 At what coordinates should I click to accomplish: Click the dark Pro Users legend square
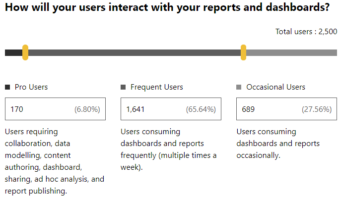click(x=7, y=87)
